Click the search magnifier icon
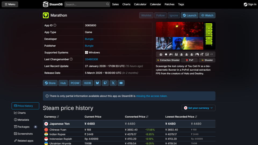Viewport: 258px width, 145px height. coord(107,4)
